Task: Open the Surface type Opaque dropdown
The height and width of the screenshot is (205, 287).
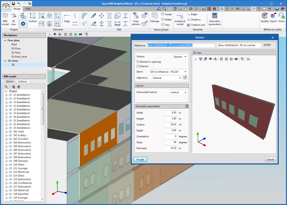Action: (180, 57)
